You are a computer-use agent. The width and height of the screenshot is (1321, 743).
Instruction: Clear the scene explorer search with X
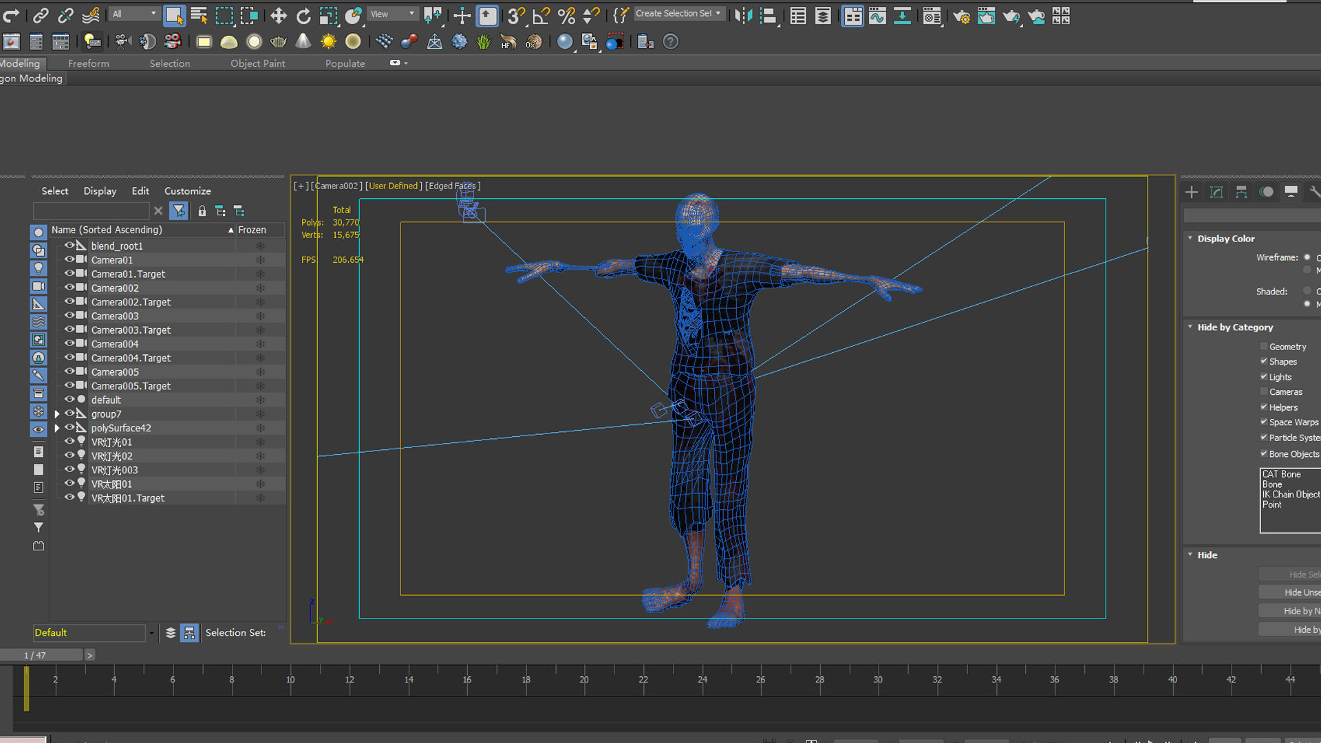(158, 211)
